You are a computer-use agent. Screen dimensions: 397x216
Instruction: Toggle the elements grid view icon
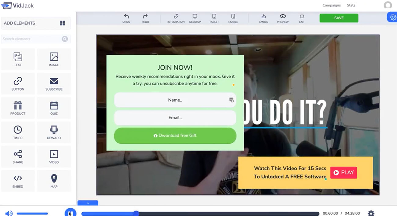click(x=63, y=23)
